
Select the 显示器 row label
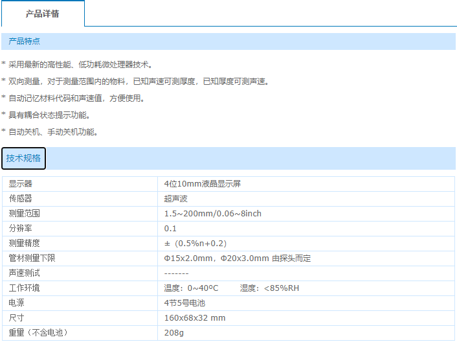click(20, 184)
